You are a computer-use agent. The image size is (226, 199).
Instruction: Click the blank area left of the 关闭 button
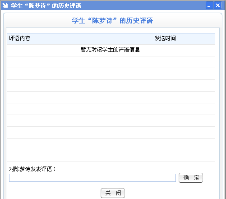coord(54,193)
